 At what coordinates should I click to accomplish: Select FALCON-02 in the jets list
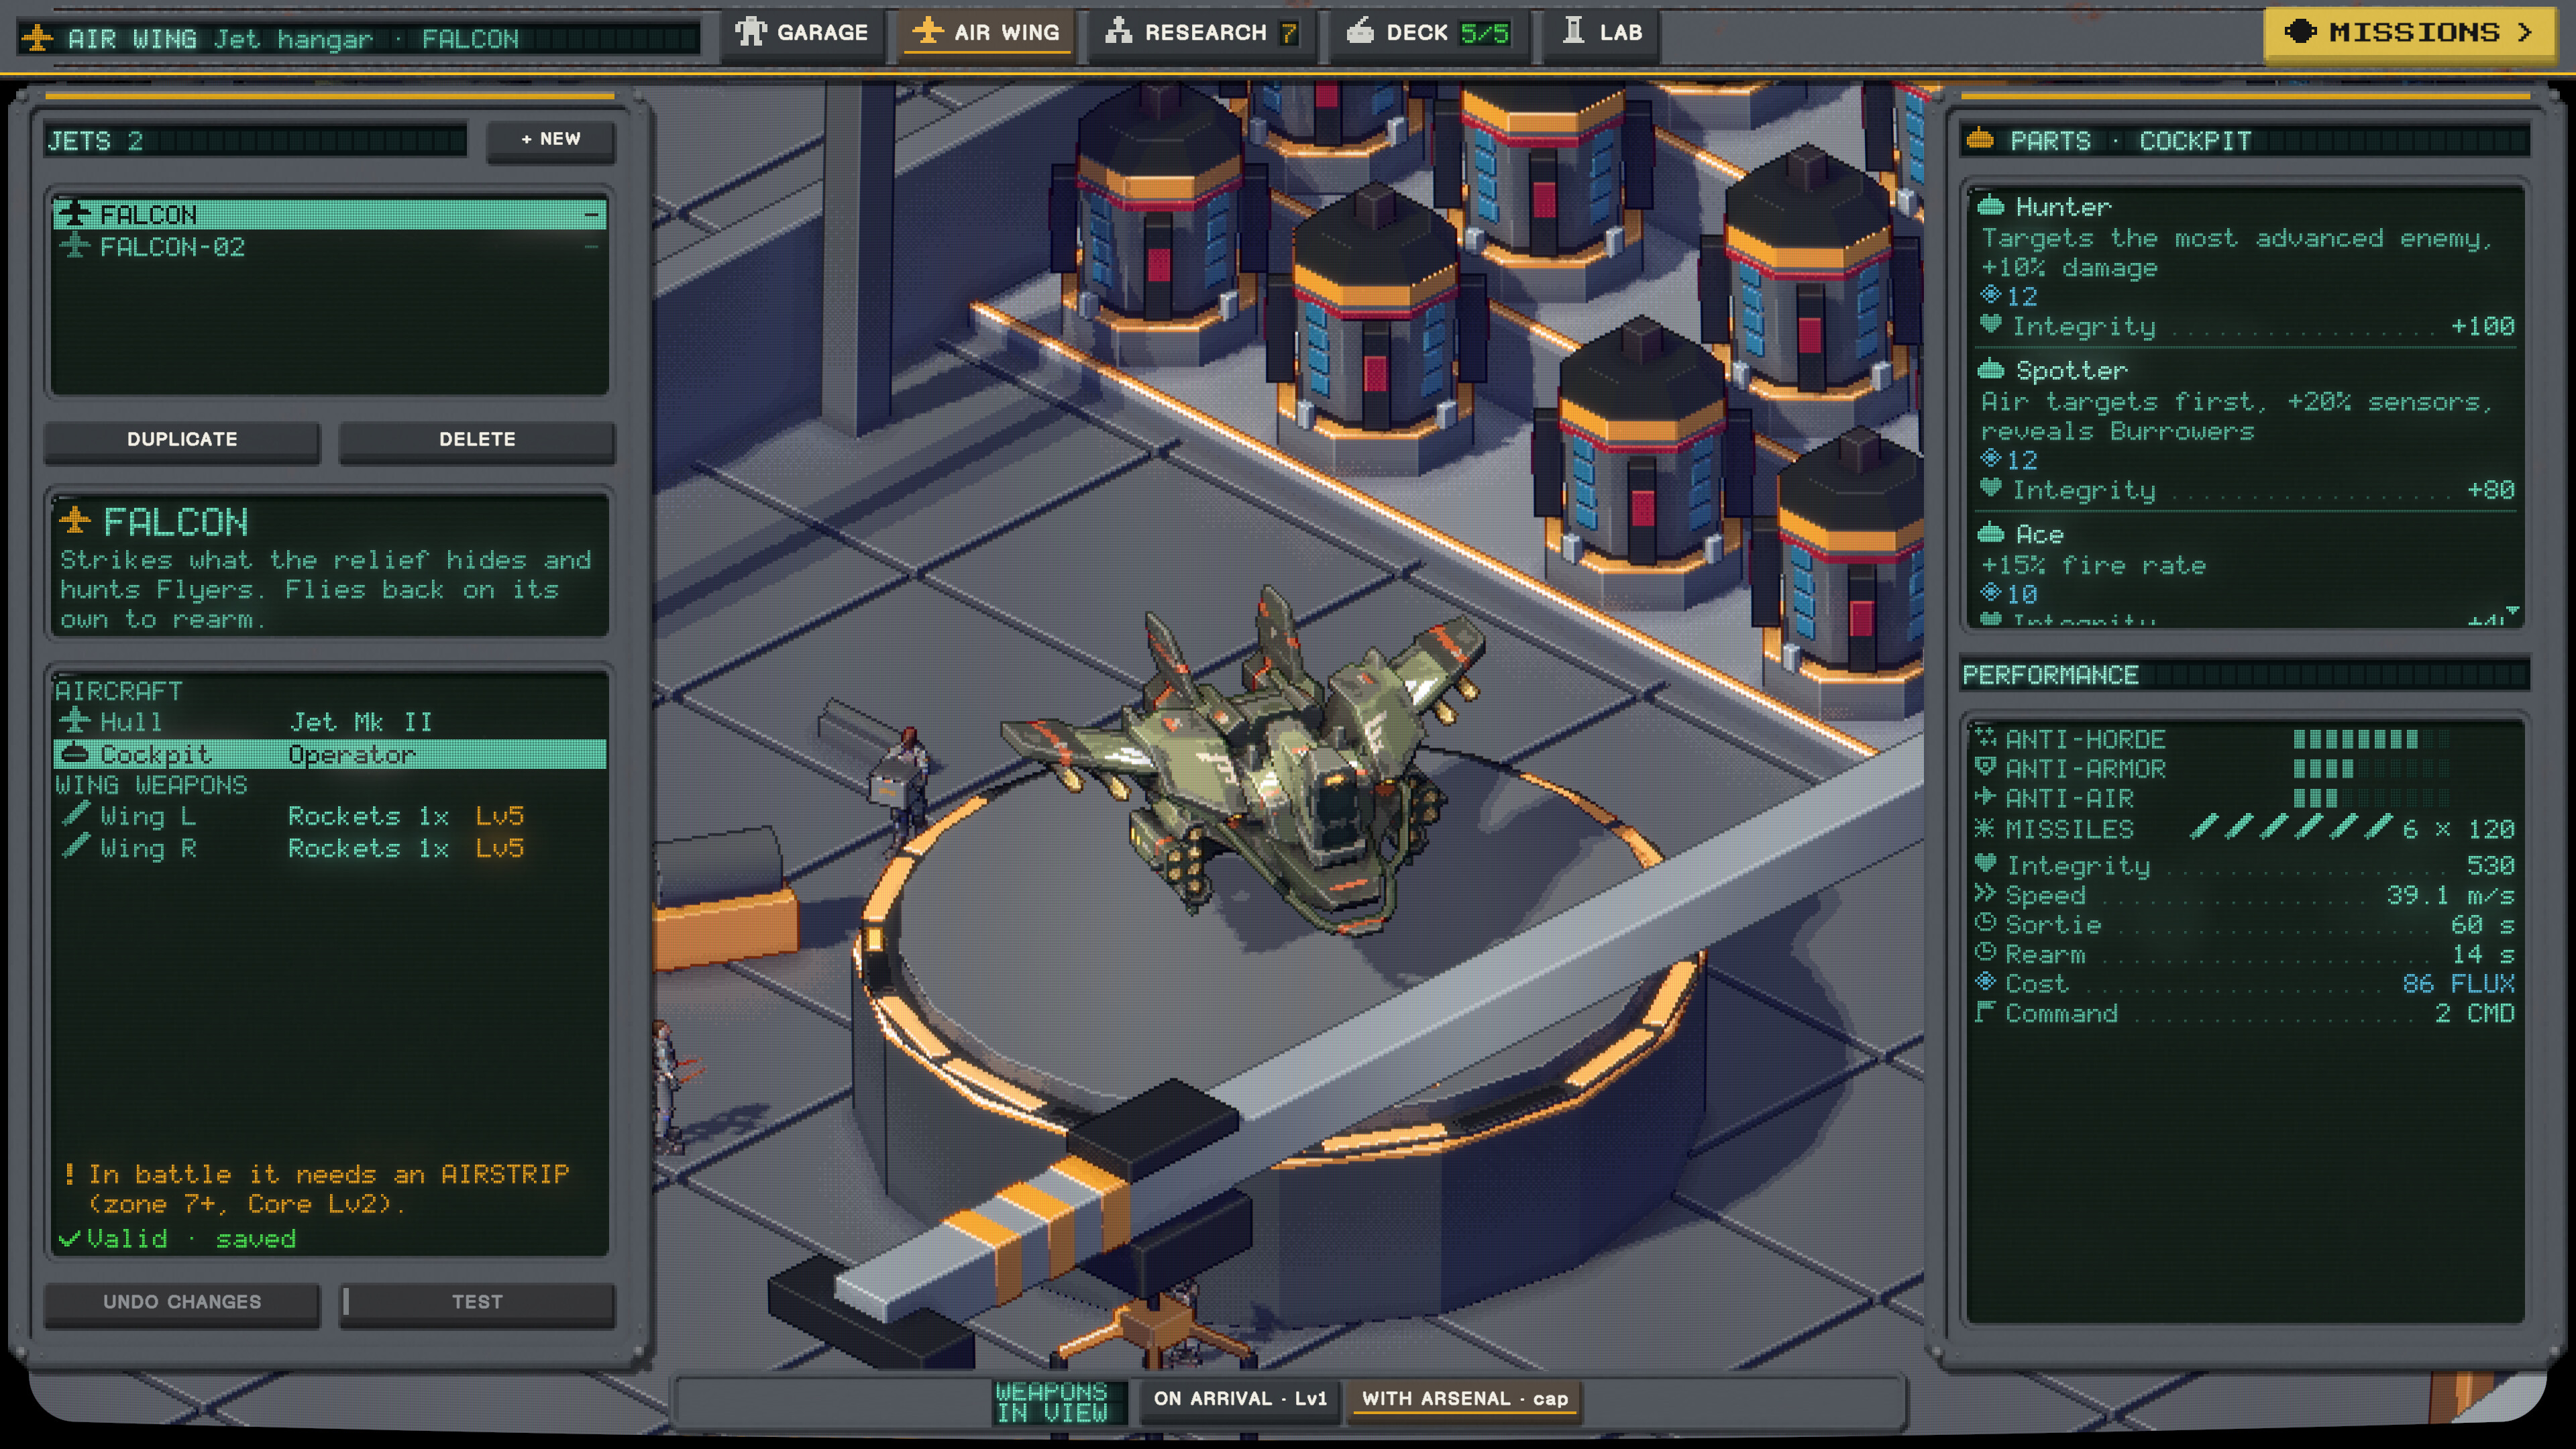click(330, 247)
